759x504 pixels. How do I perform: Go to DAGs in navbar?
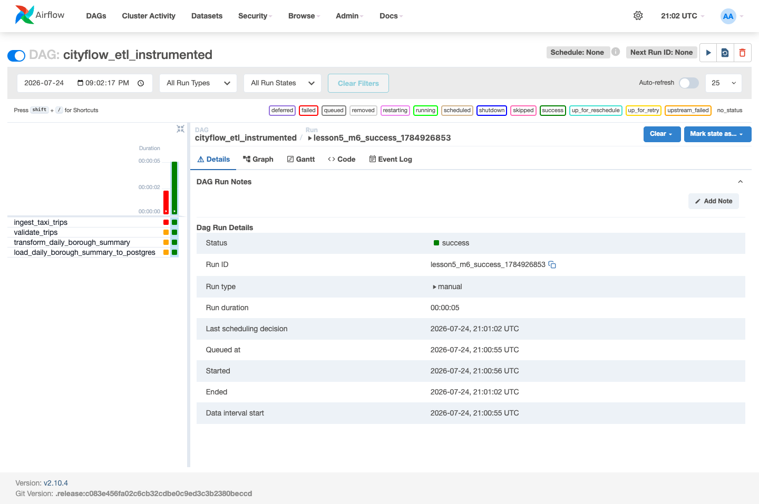tap(96, 16)
